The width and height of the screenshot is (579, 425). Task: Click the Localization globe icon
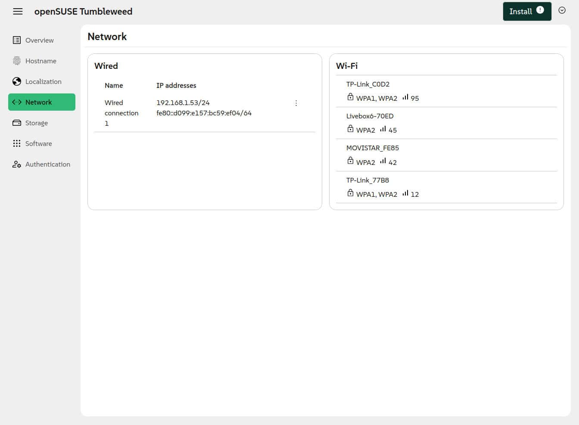(17, 82)
